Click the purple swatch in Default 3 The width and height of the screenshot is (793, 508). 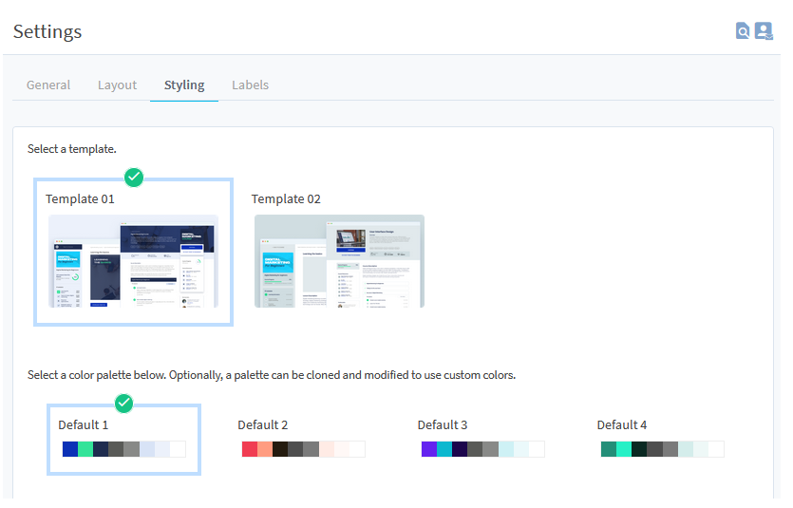click(x=429, y=449)
